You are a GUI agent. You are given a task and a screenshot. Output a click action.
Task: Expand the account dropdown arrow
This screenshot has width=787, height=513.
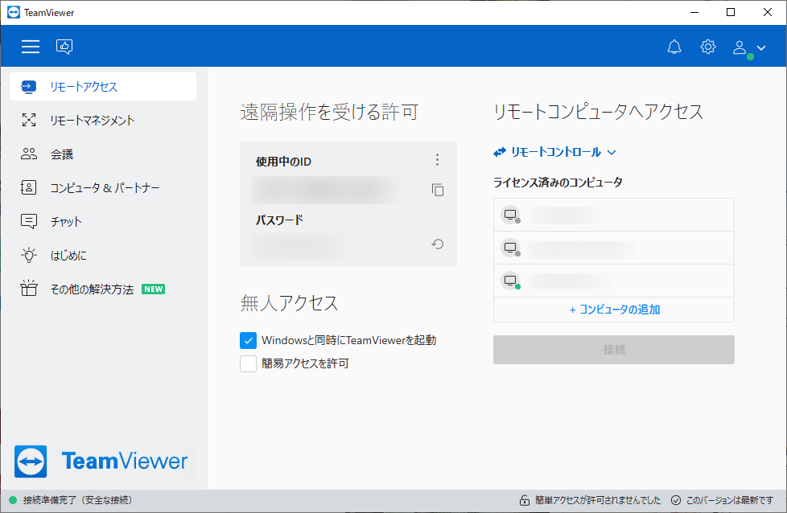tap(761, 47)
